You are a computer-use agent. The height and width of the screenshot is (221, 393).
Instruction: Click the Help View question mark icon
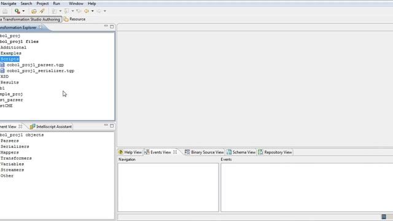(x=120, y=152)
